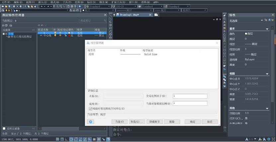Click the mirror tool triangle icon in modify toolbar

click(x=225, y=22)
